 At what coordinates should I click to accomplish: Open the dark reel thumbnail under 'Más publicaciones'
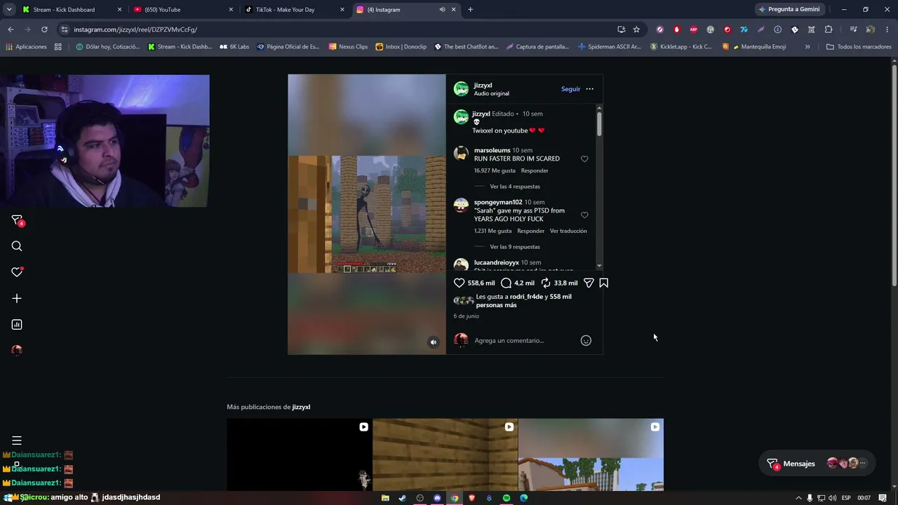pos(300,454)
